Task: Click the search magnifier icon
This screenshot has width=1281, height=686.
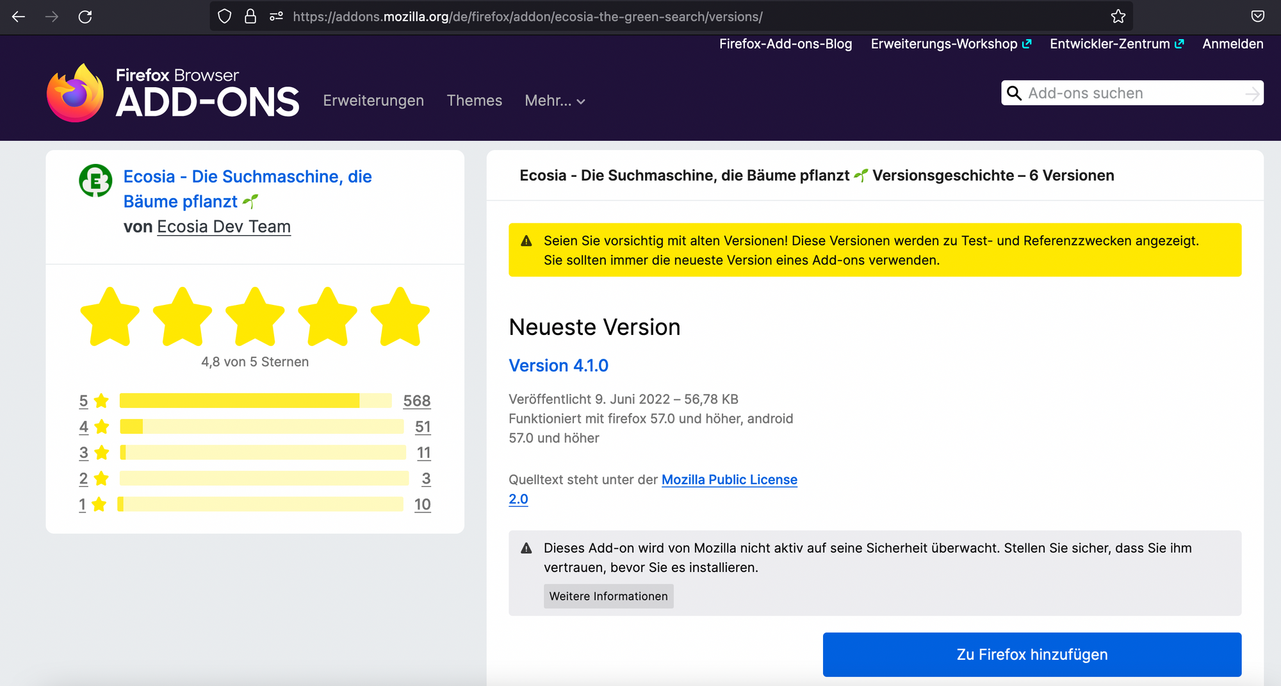Action: coord(1014,94)
